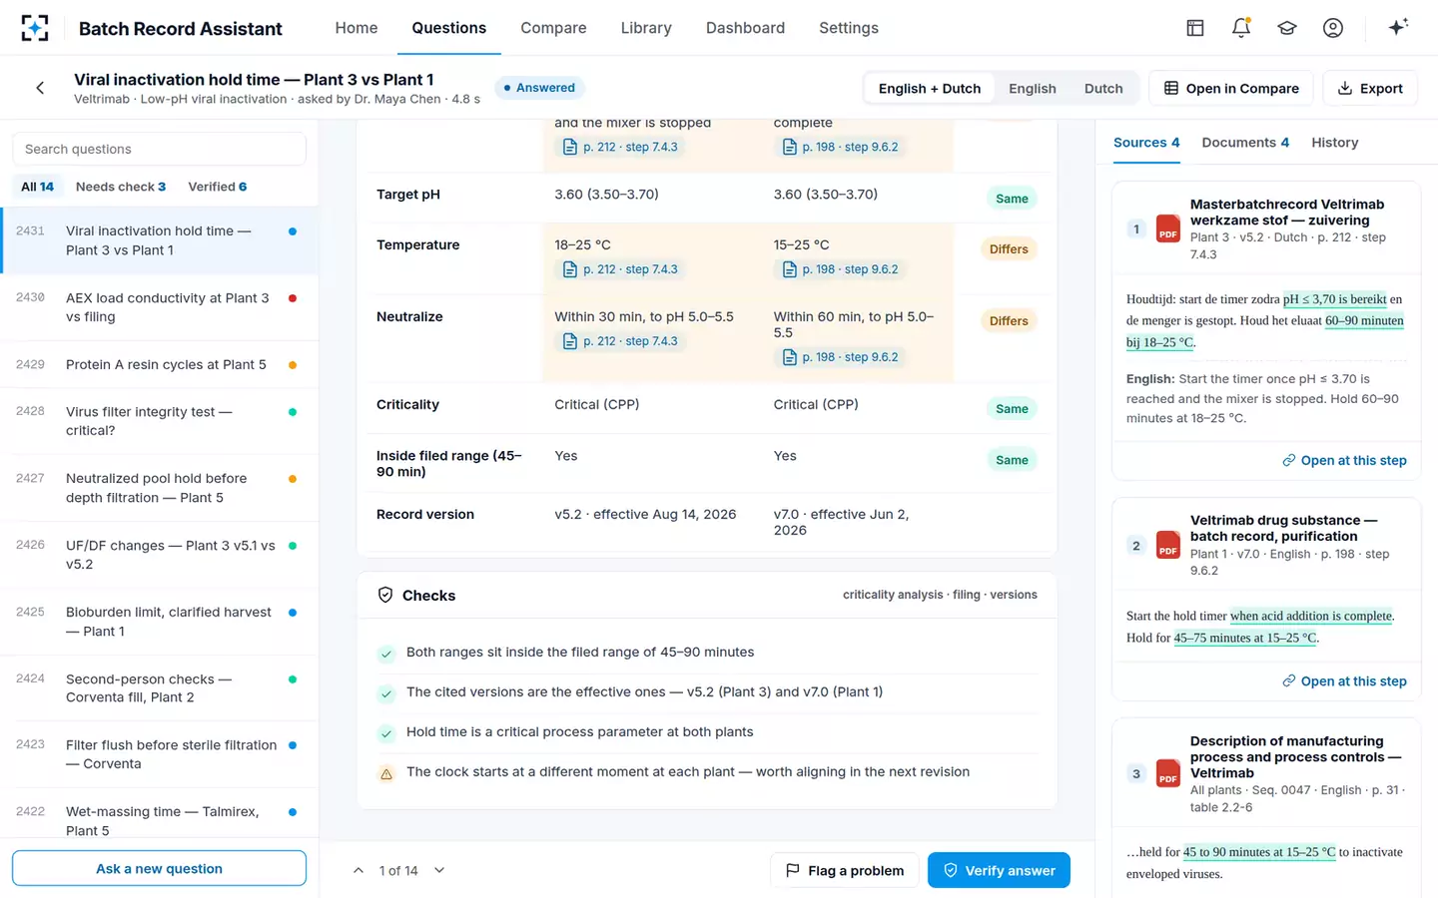Click the shield icon beside Checks heading
Viewport: 1438px width, 898px height.
(x=385, y=595)
